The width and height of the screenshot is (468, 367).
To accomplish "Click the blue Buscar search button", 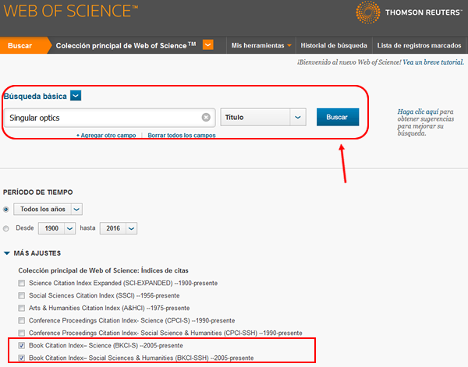I will [338, 117].
